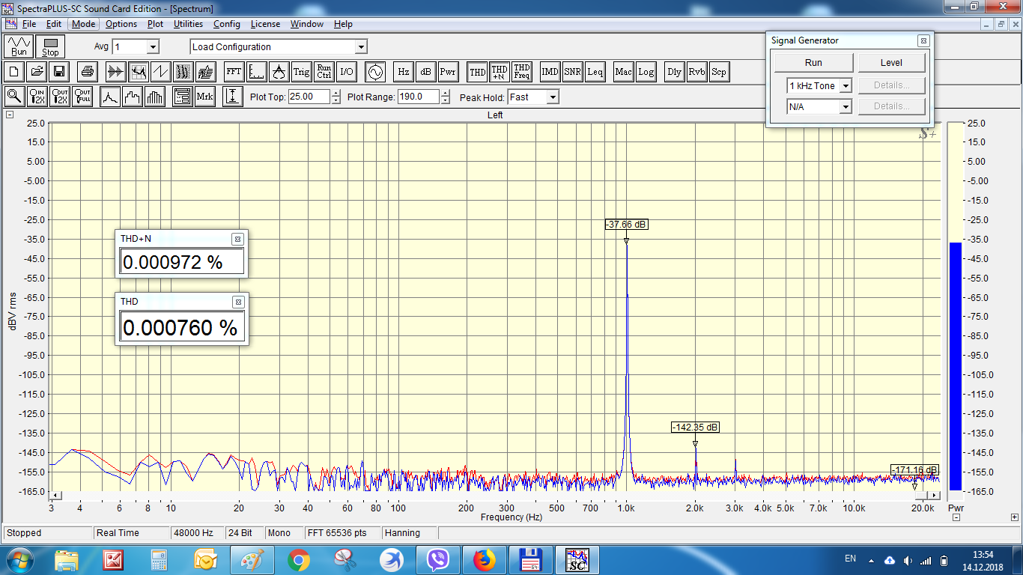Open the FFT settings toolbar icon

point(234,72)
